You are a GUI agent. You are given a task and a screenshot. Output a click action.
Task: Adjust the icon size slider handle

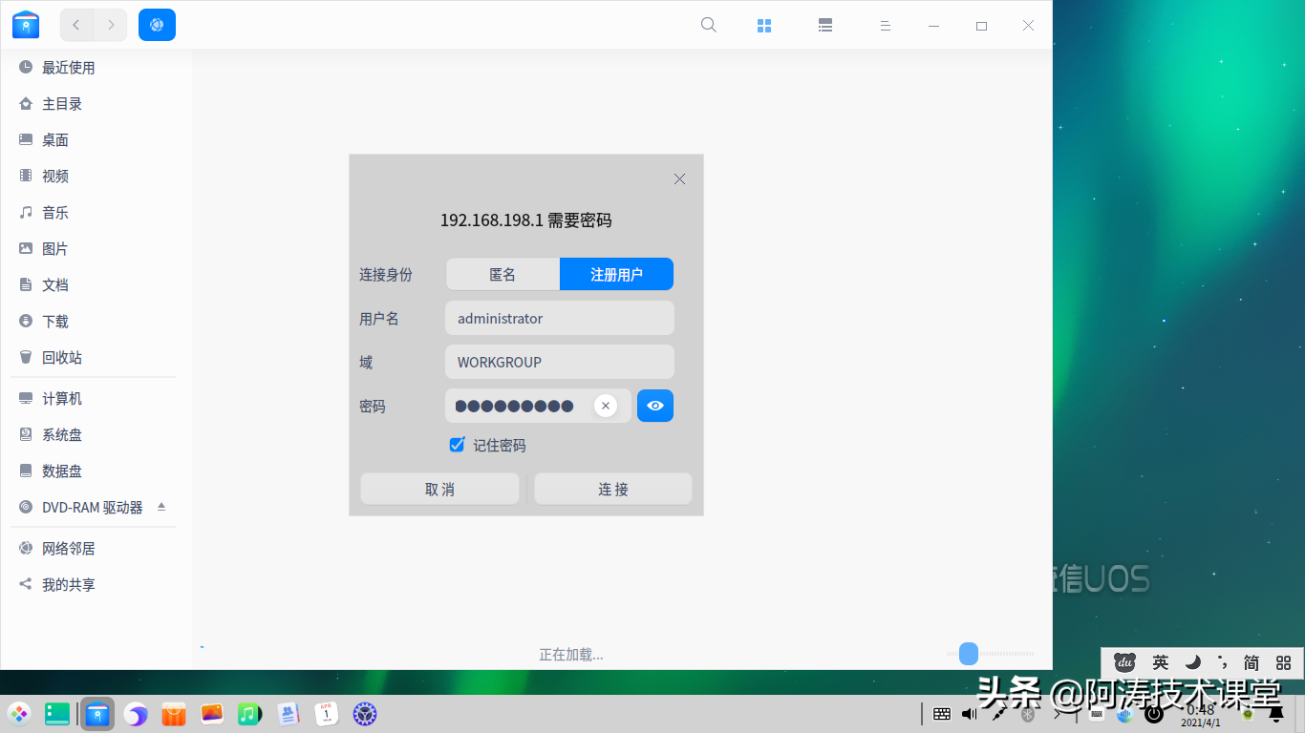969,654
